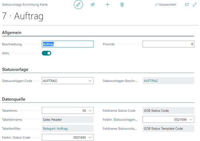Open the Feldnr. Statusvorlagen dropdown arrow
200x141 pixels.
click(191, 119)
